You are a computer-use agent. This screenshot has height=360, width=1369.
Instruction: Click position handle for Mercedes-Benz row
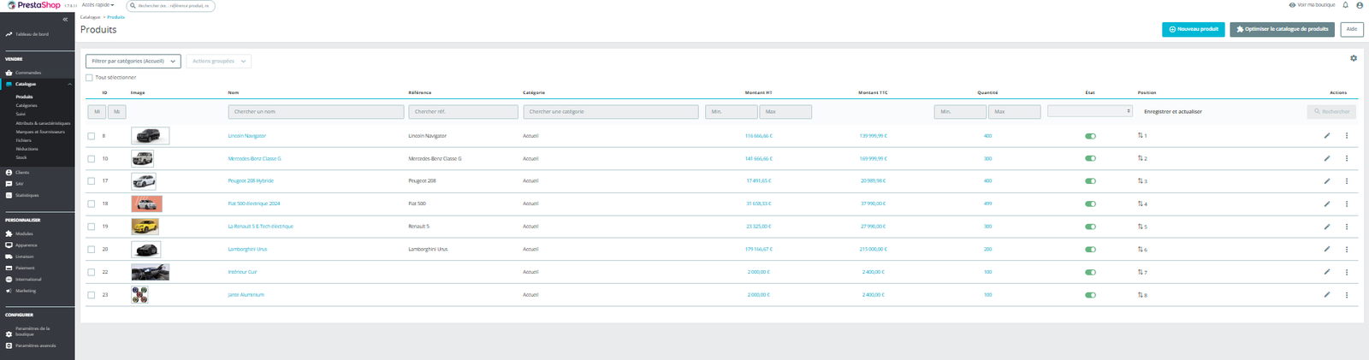coord(1141,158)
